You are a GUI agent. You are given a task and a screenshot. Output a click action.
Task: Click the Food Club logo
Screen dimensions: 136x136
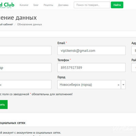(7, 5)
